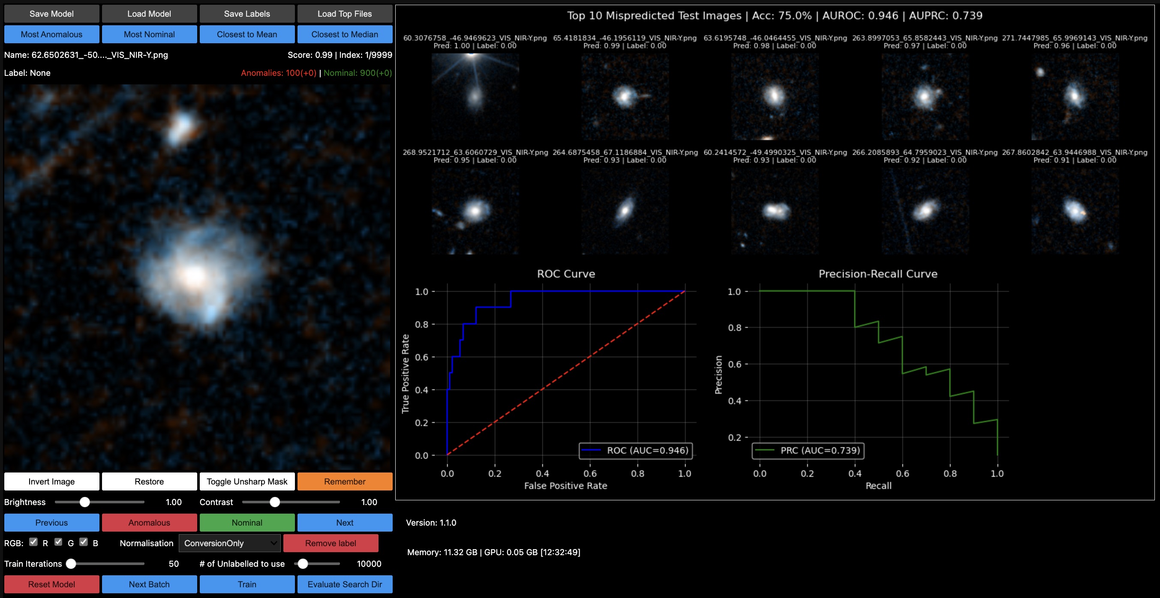Click the Most Anomalous button

click(51, 34)
